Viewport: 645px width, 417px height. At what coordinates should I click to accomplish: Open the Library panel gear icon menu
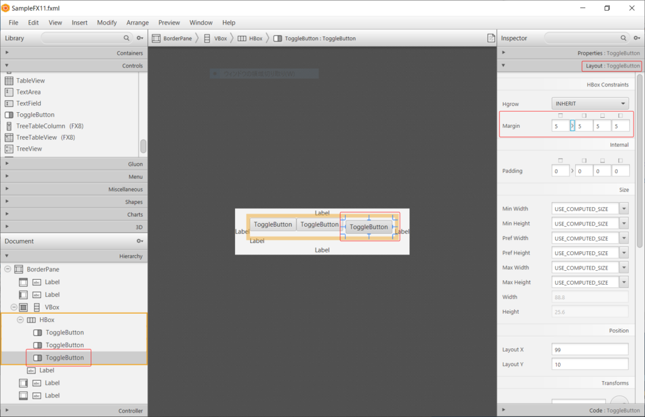click(140, 38)
